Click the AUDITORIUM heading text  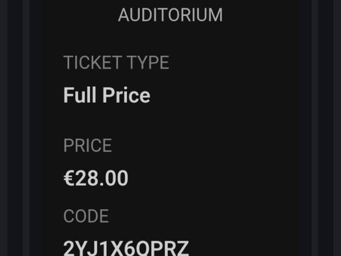coord(170,15)
